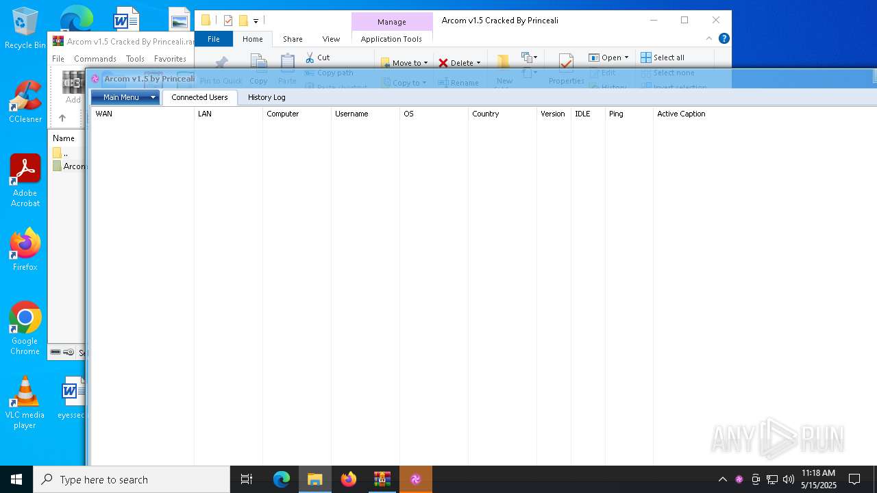Open the quick access toolbar customize arrow
The image size is (877, 493).
[256, 21]
